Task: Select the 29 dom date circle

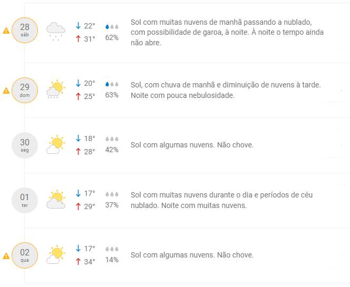Action: (x=25, y=90)
